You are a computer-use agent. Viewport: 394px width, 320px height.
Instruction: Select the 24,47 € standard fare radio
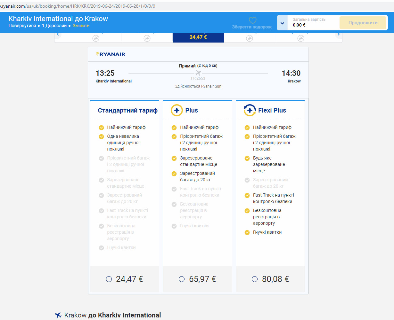[109, 279]
